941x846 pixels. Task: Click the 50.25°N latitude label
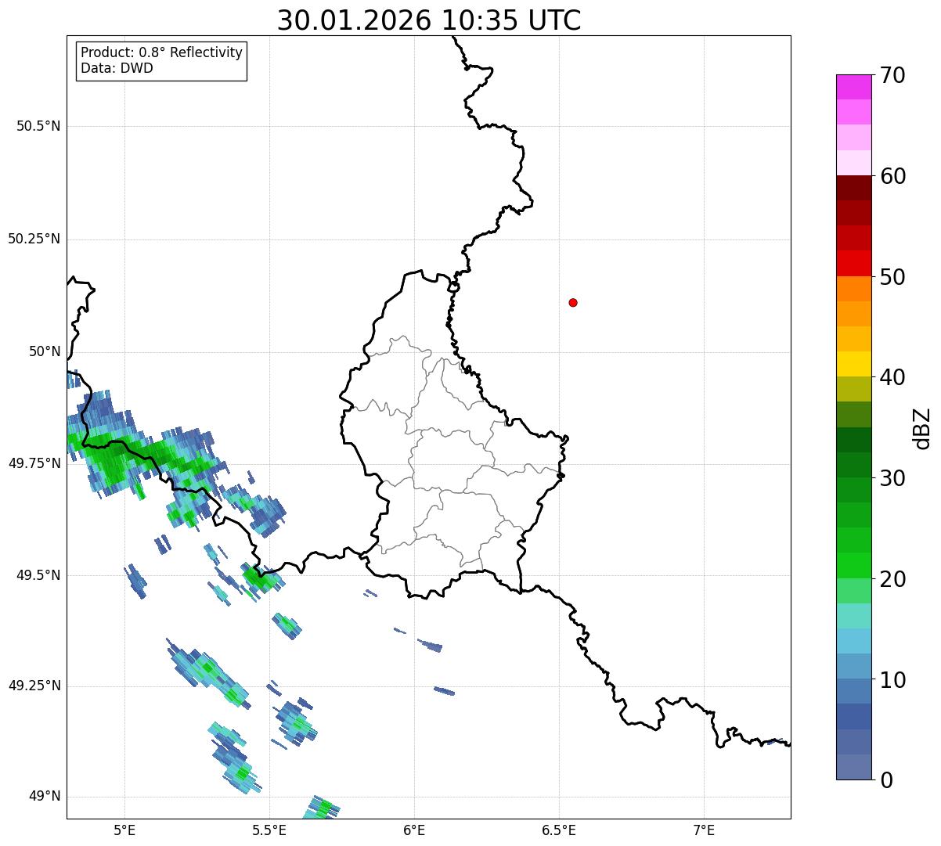[34, 239]
